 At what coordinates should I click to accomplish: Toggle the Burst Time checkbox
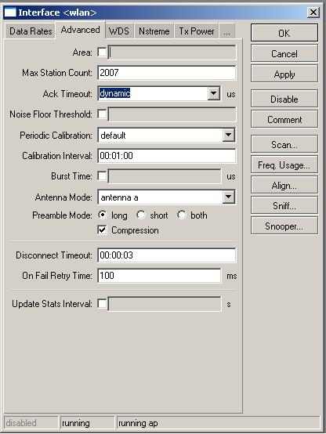(102, 176)
